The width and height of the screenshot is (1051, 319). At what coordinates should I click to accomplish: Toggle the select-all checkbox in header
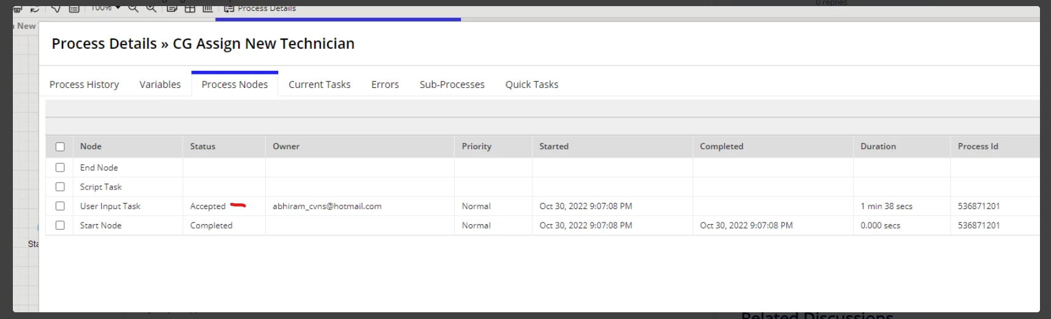tap(60, 147)
